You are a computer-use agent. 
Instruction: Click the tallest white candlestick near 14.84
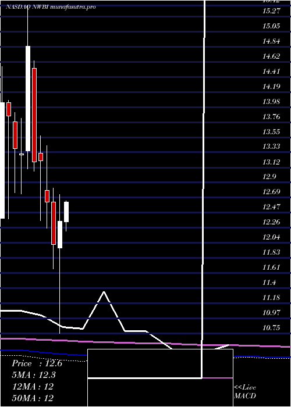click(28, 98)
